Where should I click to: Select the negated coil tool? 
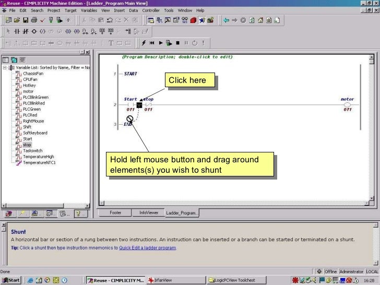[43, 31]
